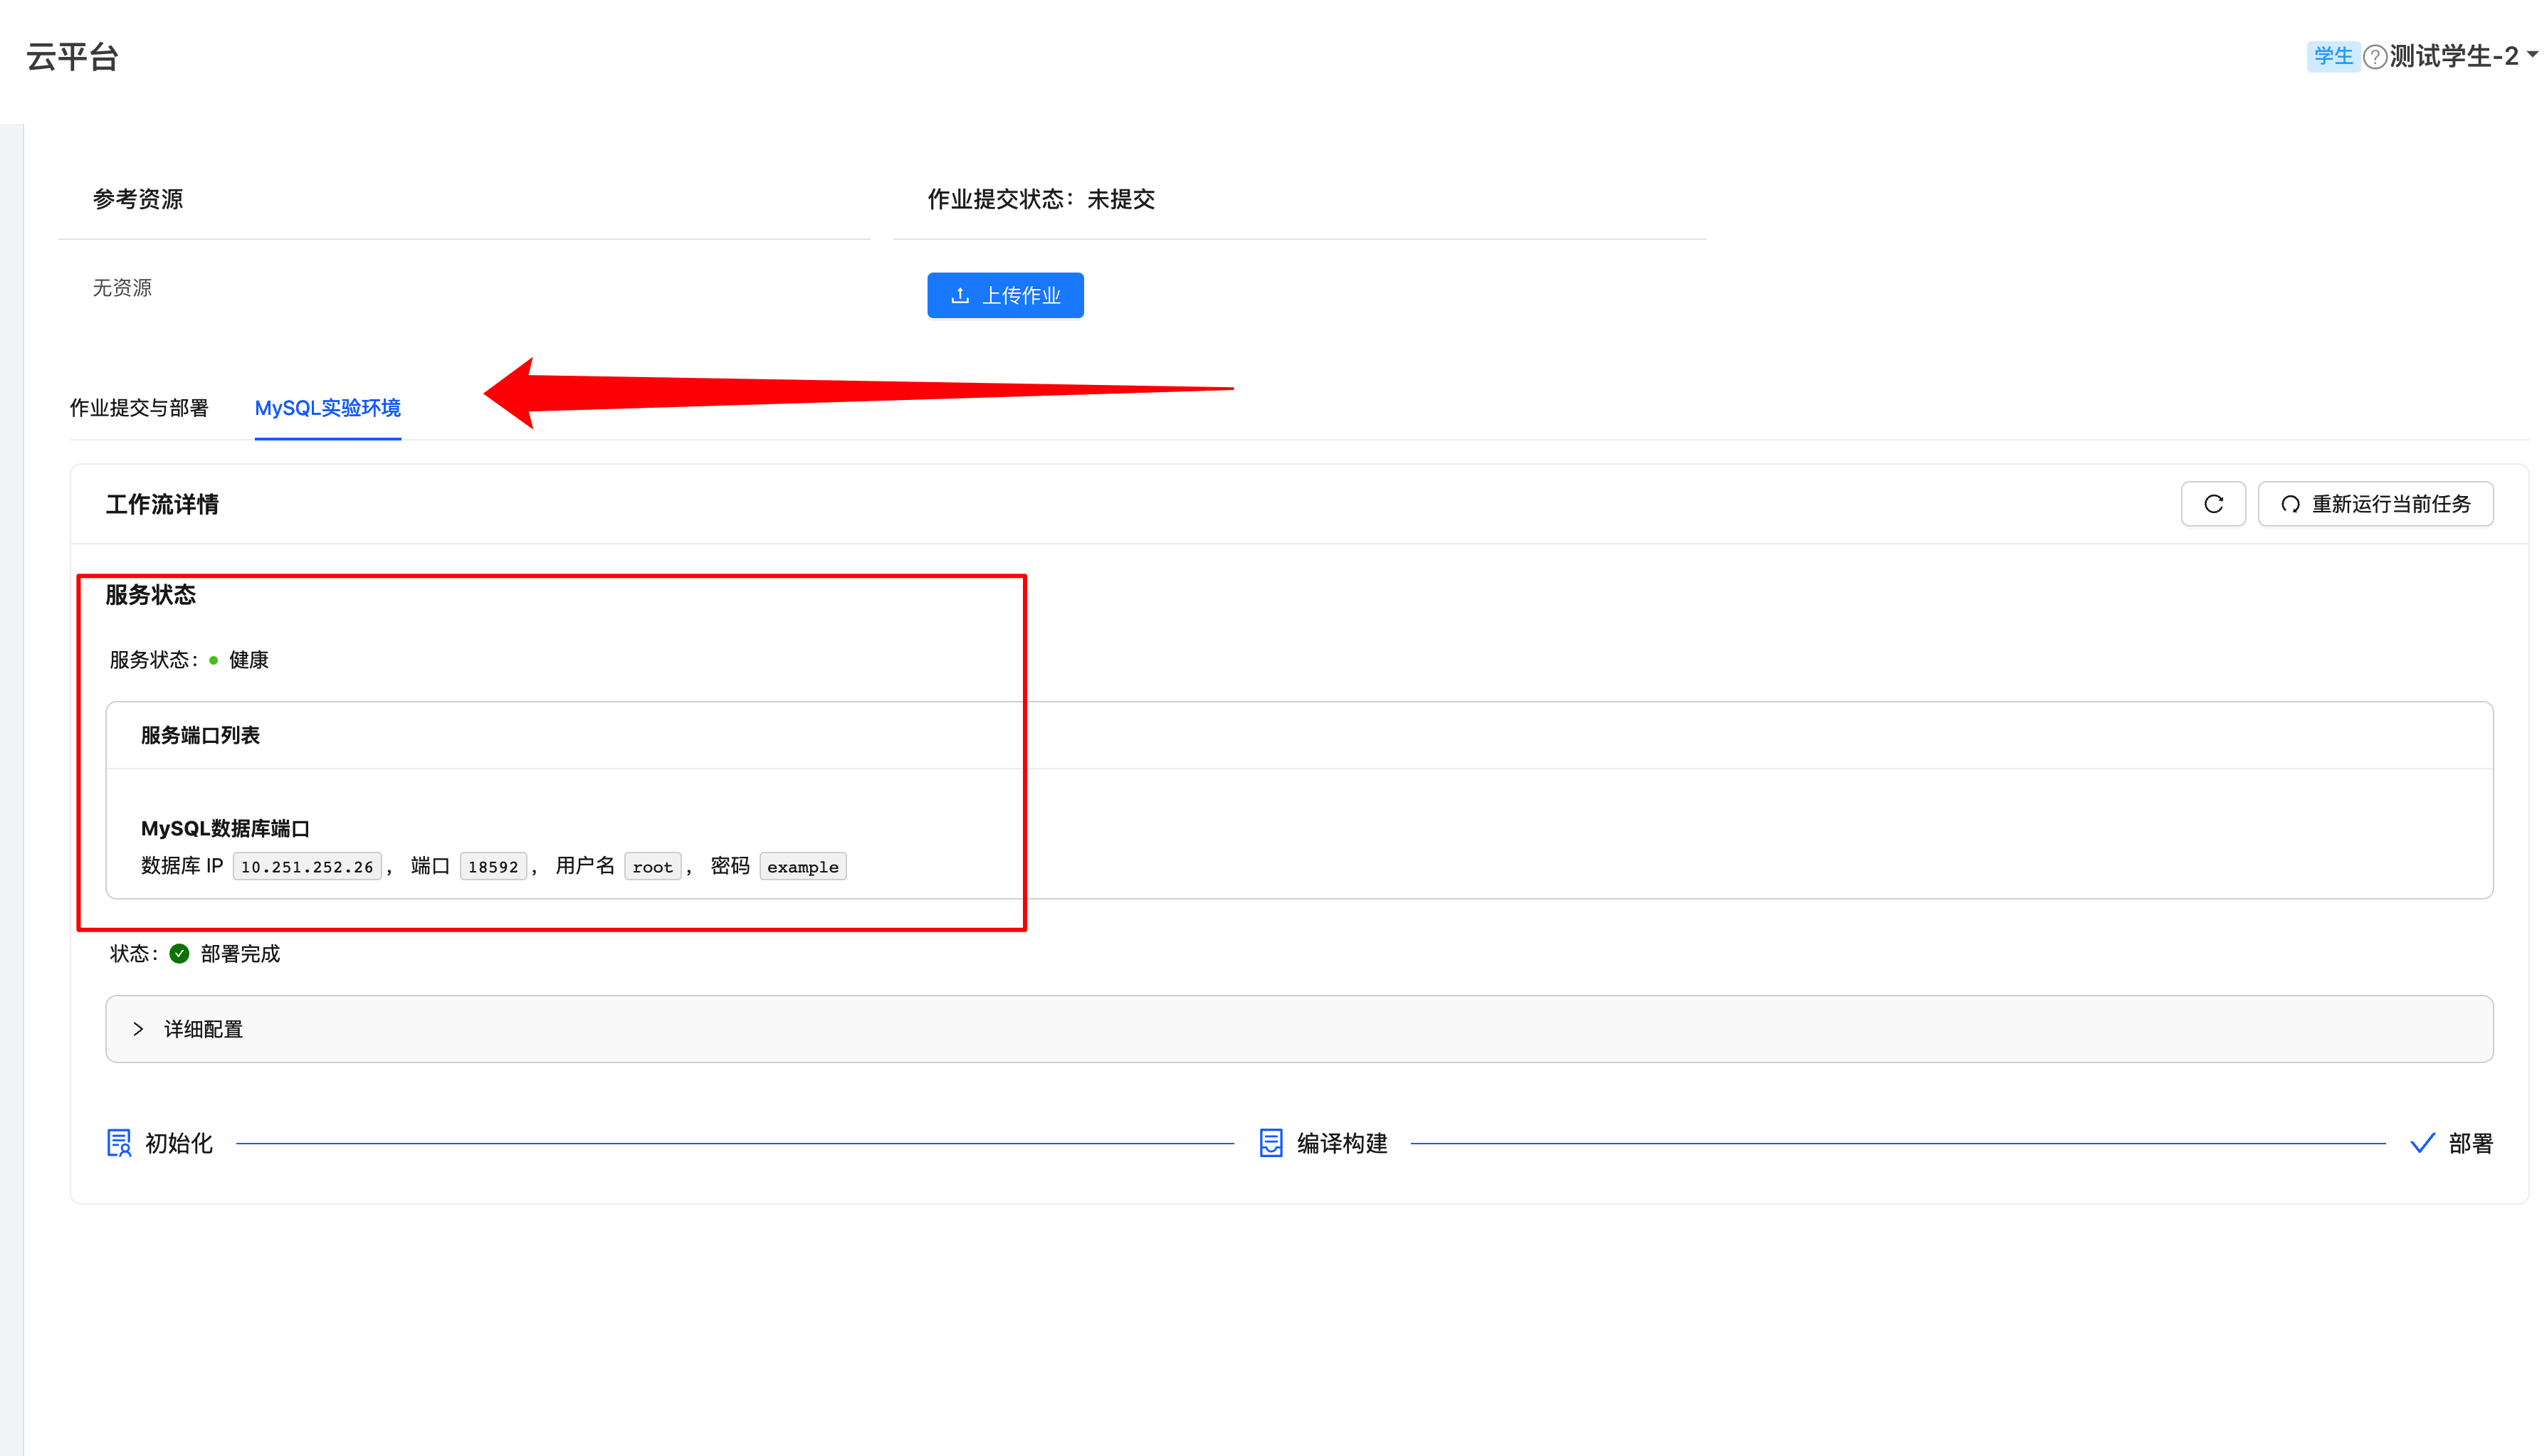Expand the 详细配置 section
Screen dimensions: 2547x1456
pos(203,1029)
